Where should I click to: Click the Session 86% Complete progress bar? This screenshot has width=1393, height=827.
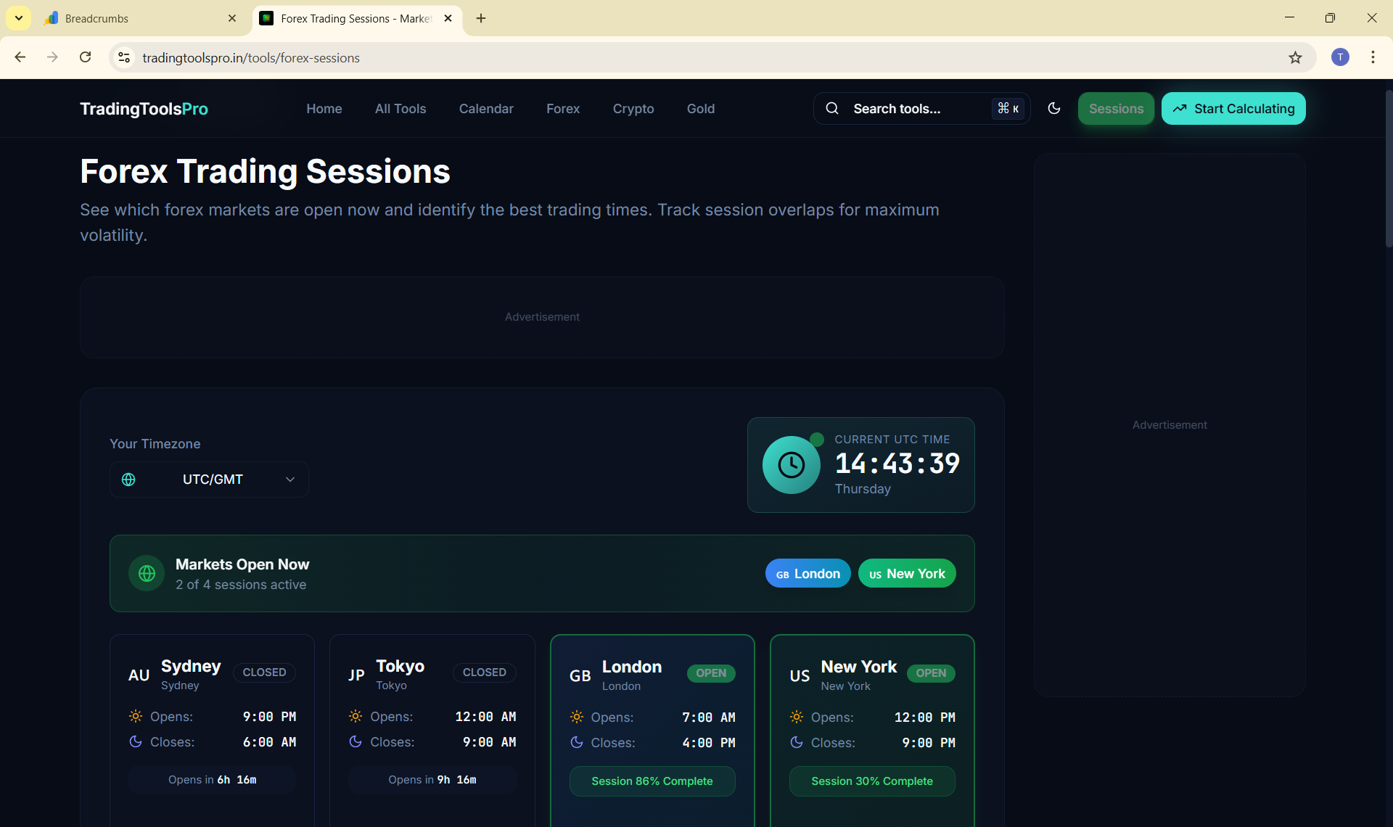coord(652,781)
